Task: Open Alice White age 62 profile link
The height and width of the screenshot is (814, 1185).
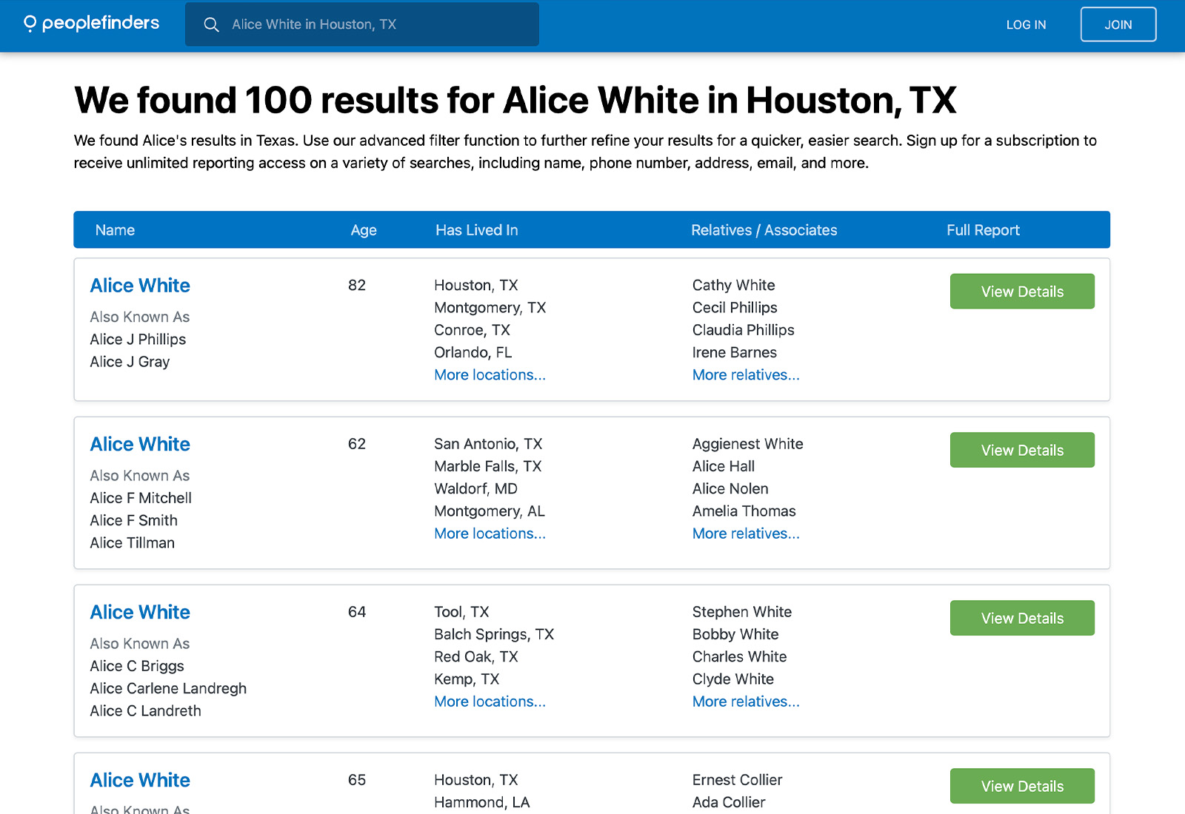Action: (x=140, y=444)
